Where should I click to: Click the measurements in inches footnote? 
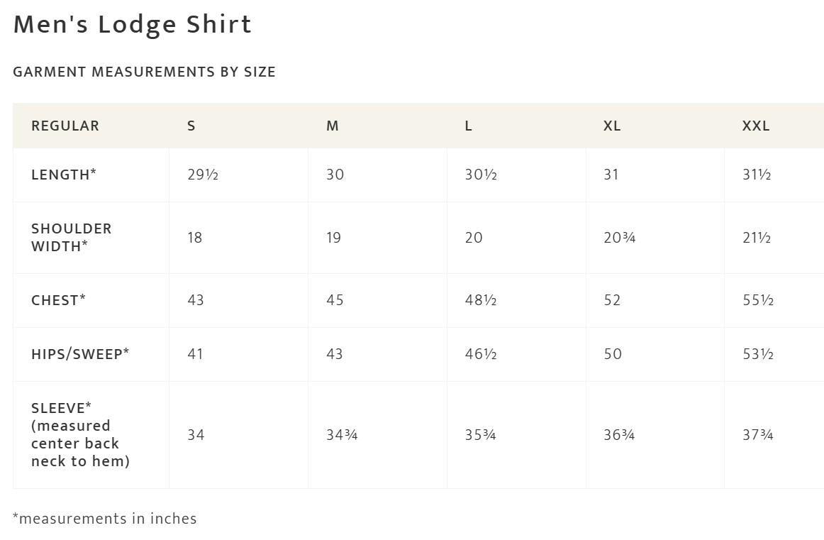click(104, 519)
